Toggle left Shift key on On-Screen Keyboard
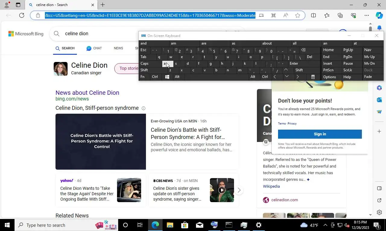Viewport: 386px width, 231px height. (153, 70)
